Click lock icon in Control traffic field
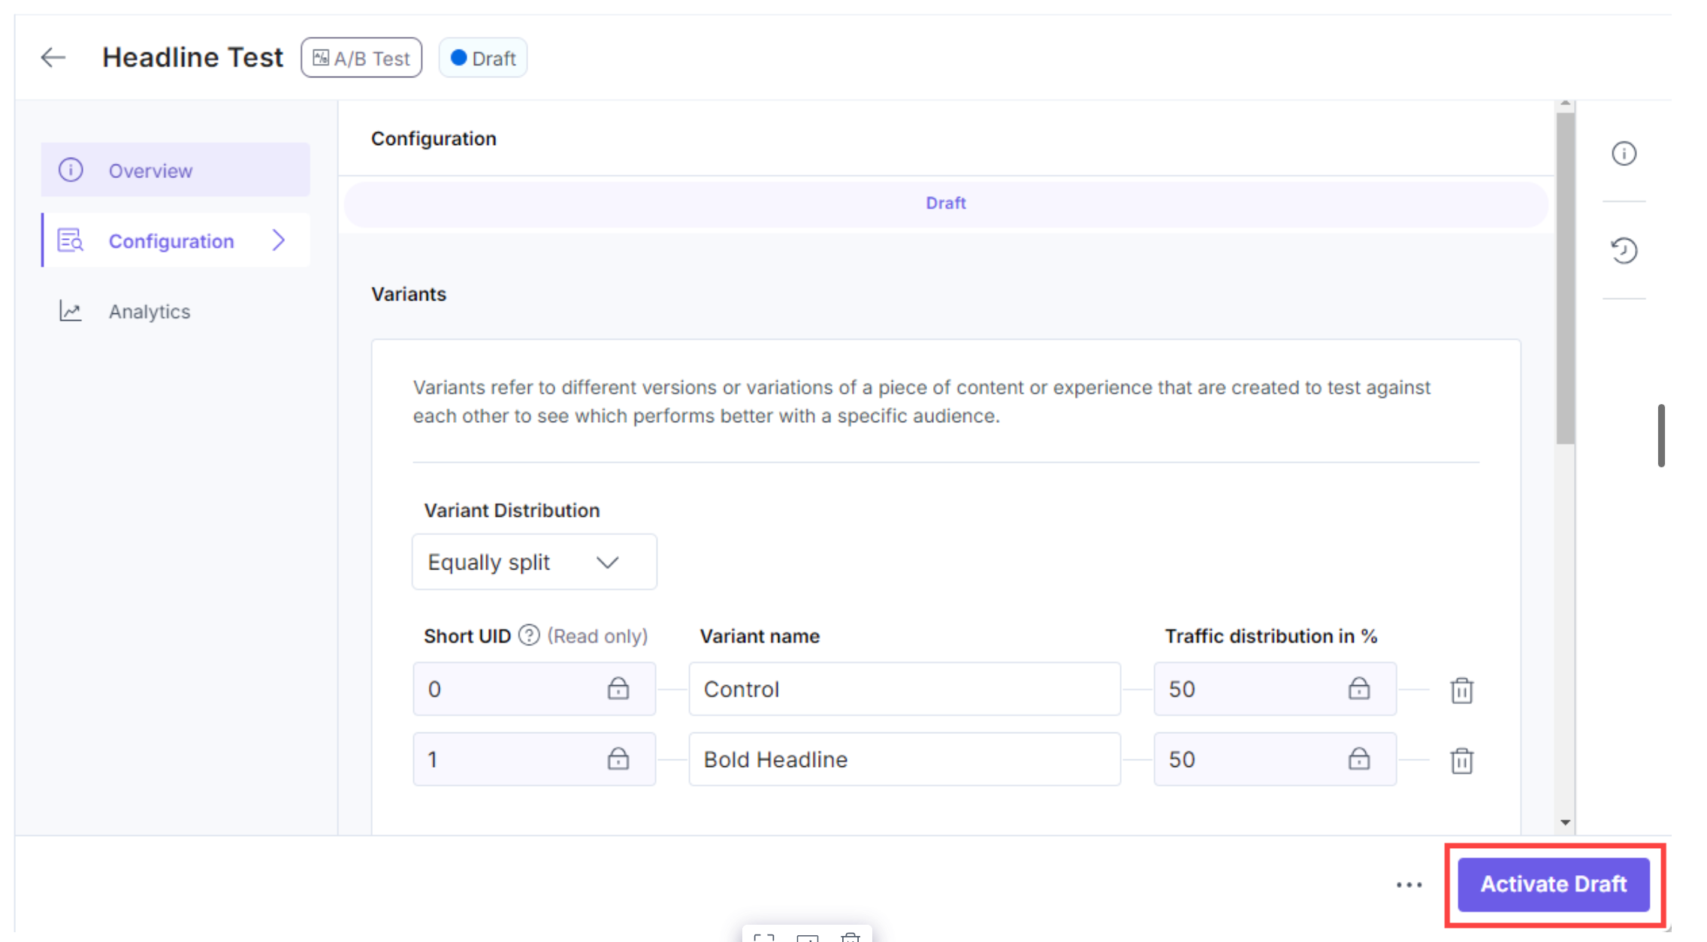Screen dimensions: 1707x942 pos(1358,688)
